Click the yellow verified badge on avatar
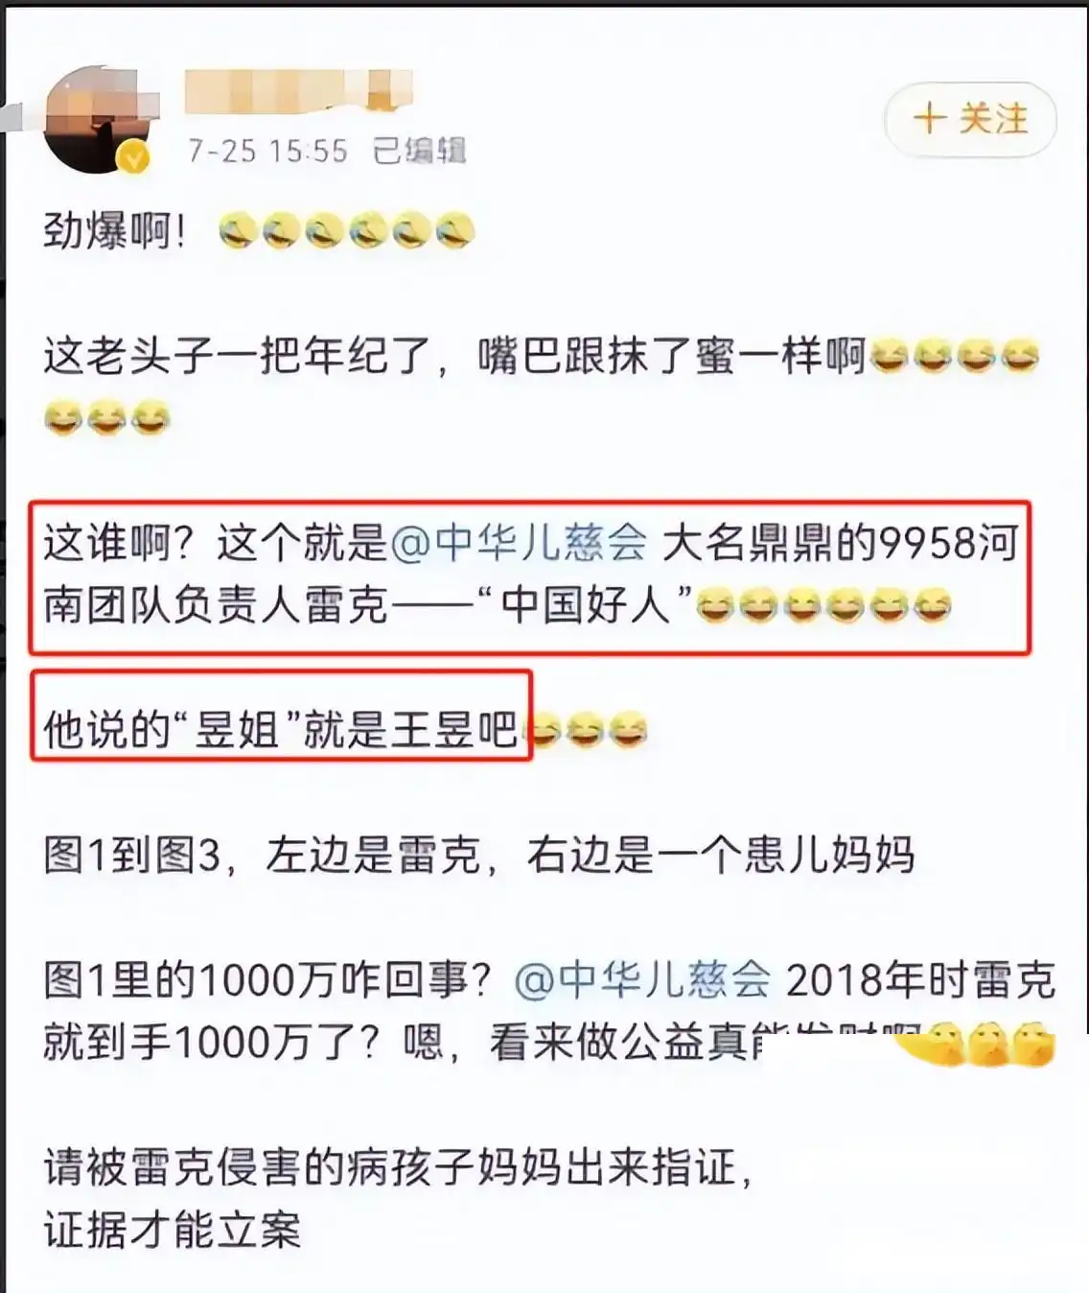 [133, 158]
